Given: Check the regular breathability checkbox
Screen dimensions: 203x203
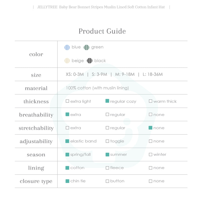Looking at the screenshot, I should [x=107, y=115].
